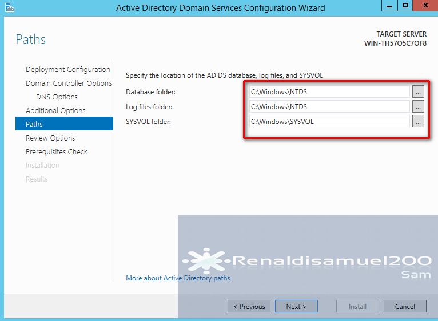Browse for the SYSVOL folder location
Image resolution: width=438 pixels, height=321 pixels.
click(x=418, y=122)
